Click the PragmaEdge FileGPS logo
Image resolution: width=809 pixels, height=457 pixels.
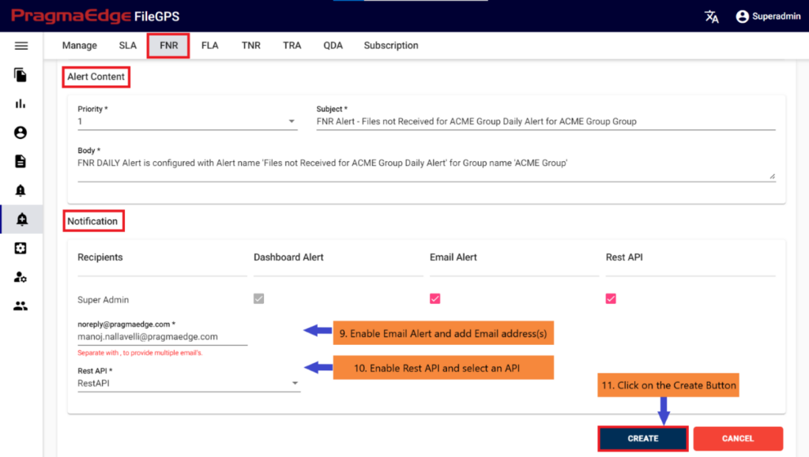[x=96, y=17]
